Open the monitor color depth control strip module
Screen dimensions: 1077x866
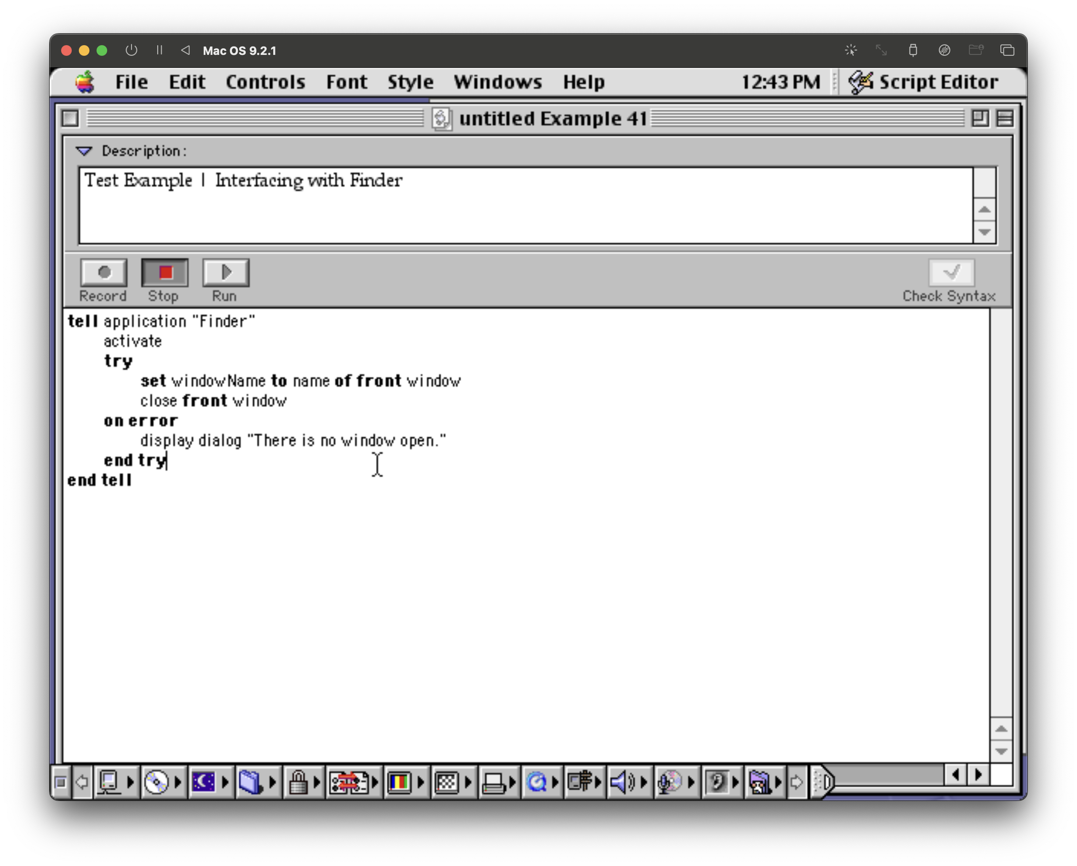pos(399,781)
